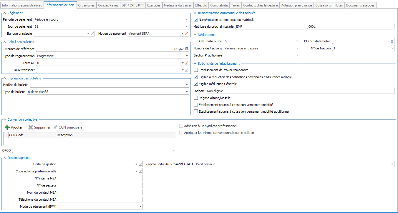Click the N° de secteur field
The width and height of the screenshot is (398, 213).
[100, 185]
